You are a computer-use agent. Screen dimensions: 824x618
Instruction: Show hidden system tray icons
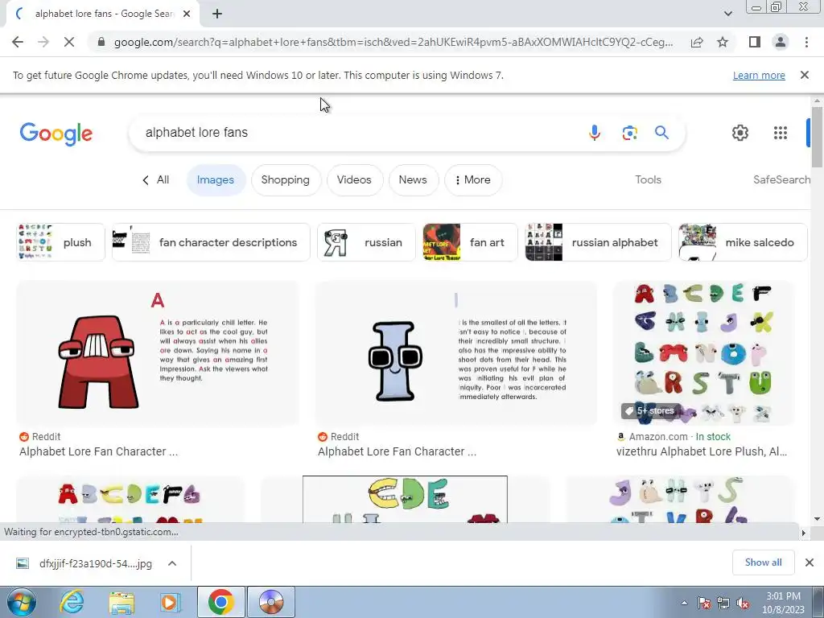[684, 603]
